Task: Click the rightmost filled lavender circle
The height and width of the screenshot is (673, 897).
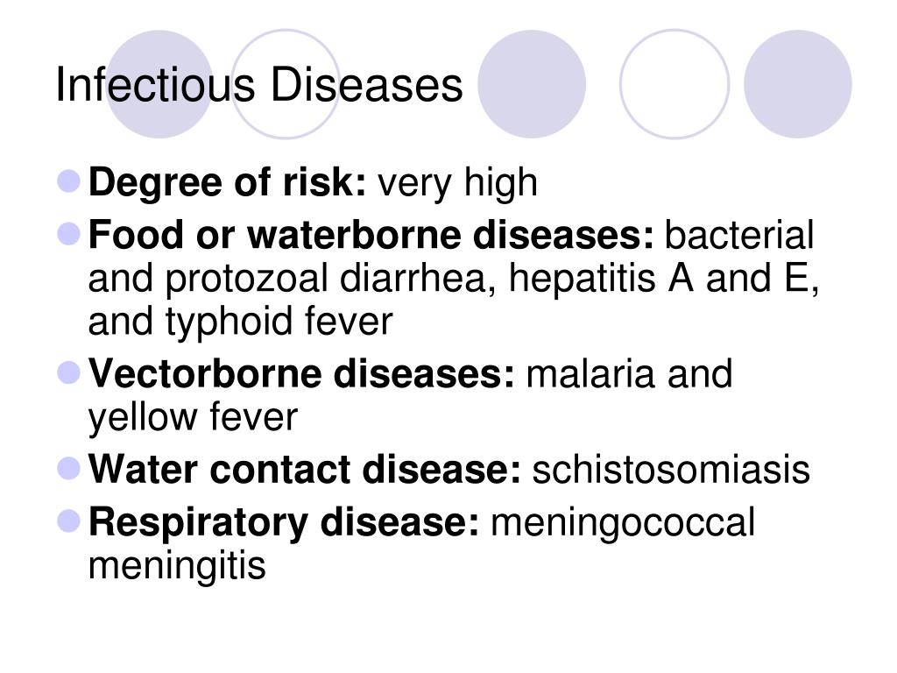Action: coord(797,84)
